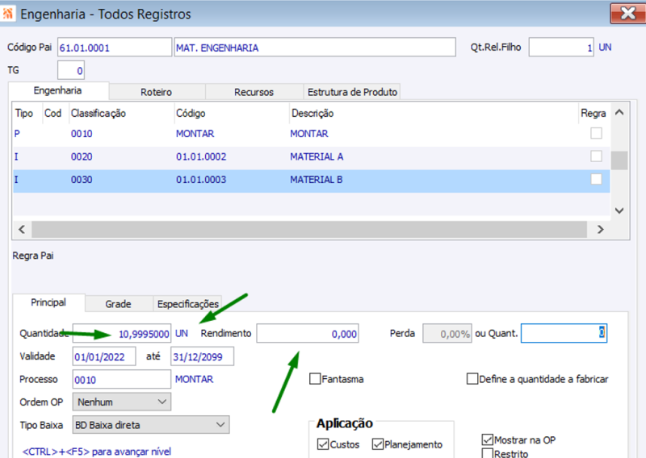The image size is (646, 458).
Task: Click the application icon in the title bar
Action: 8,13
